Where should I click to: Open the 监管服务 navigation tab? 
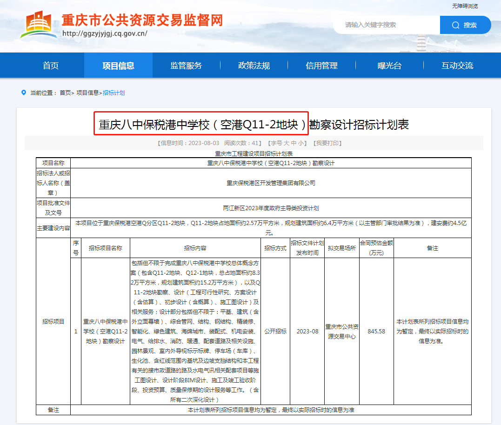pyautogui.click(x=186, y=66)
